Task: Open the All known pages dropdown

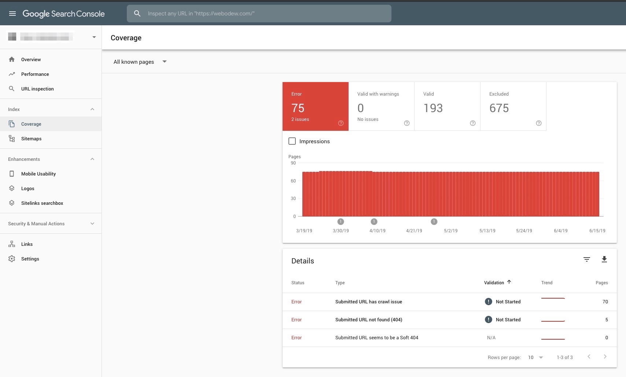Action: point(140,62)
